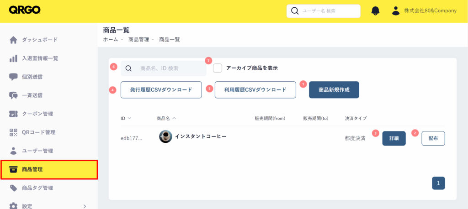Click 販売期間(to) column header

(316, 118)
